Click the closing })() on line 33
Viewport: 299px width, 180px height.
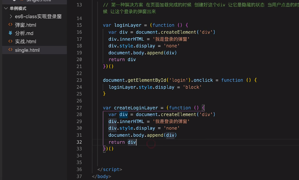pyautogui.click(x=108, y=149)
